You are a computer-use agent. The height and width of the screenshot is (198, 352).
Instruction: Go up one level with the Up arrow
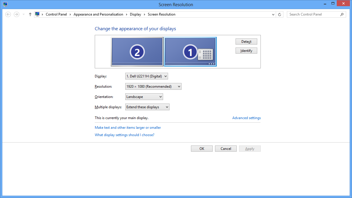pos(30,14)
